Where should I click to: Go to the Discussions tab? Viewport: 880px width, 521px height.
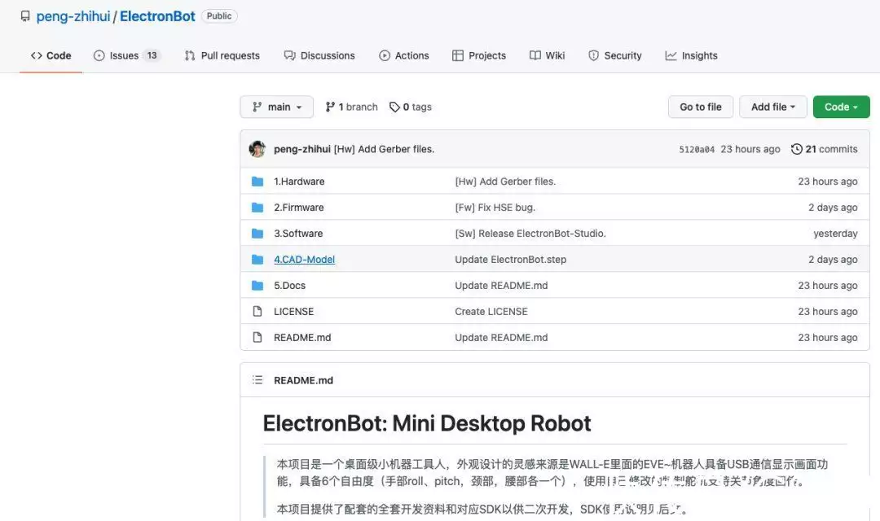pos(319,55)
